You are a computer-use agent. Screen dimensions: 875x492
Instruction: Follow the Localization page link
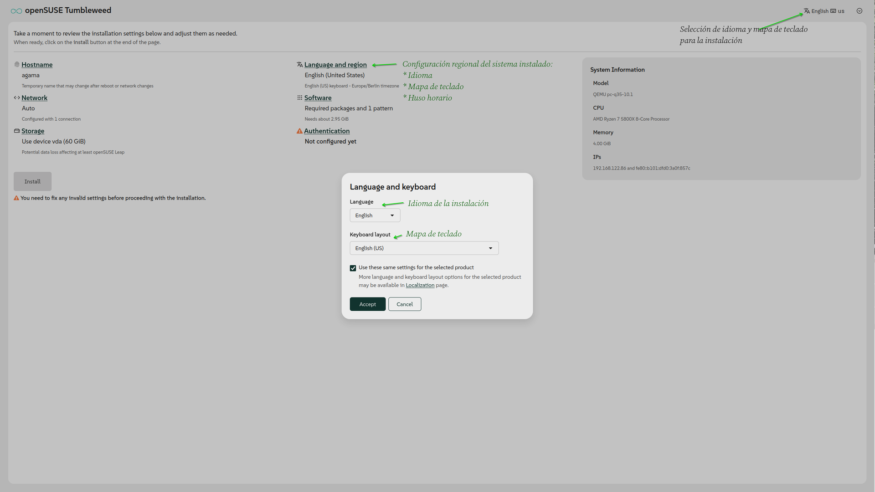pyautogui.click(x=420, y=285)
